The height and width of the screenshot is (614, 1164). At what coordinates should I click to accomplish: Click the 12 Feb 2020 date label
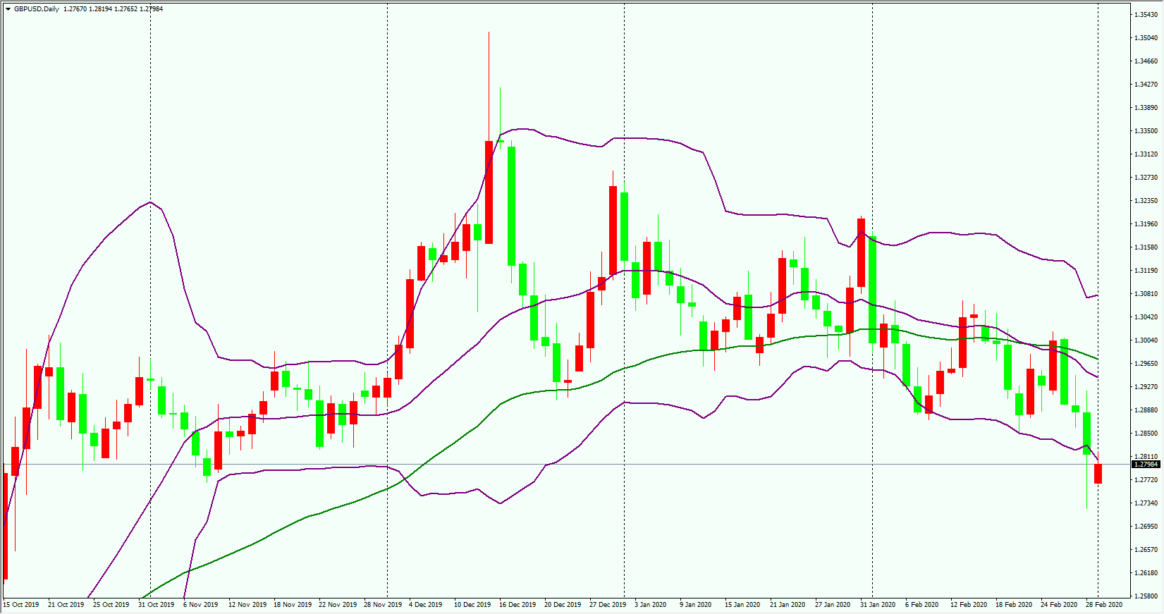pyautogui.click(x=969, y=605)
